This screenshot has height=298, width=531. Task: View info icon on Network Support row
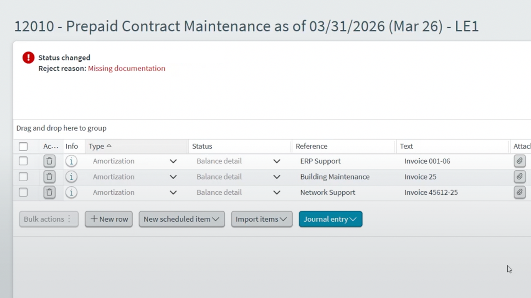pos(71,192)
